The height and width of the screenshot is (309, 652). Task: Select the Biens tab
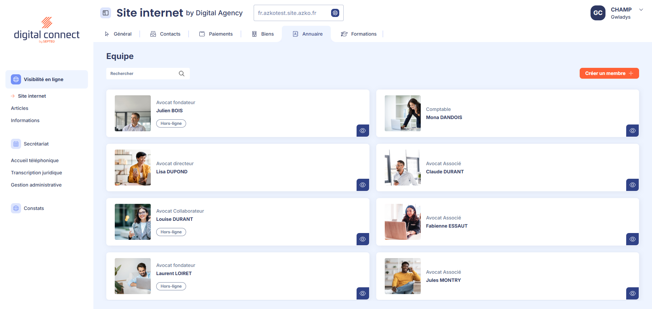(x=263, y=34)
